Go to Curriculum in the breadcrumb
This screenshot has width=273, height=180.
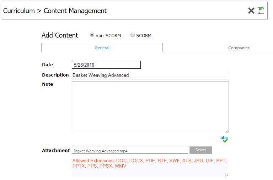(x=19, y=11)
